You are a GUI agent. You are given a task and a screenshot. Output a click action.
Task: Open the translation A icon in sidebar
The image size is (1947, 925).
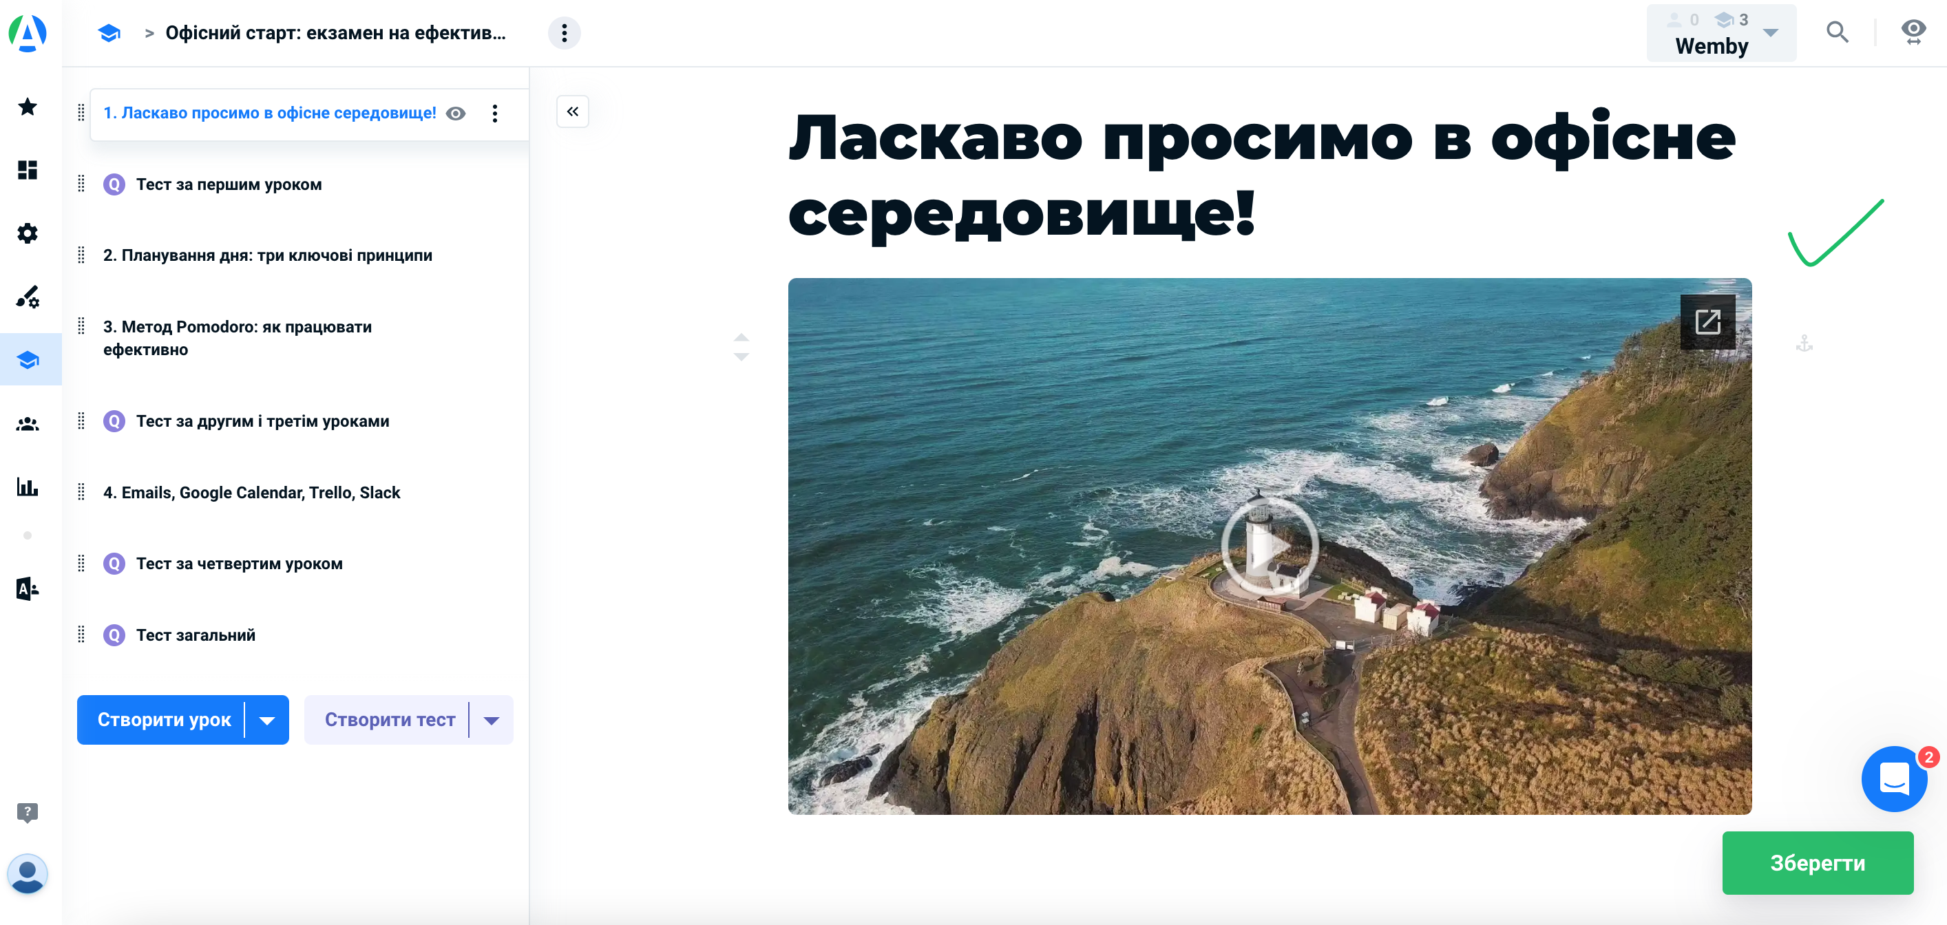pyautogui.click(x=28, y=588)
